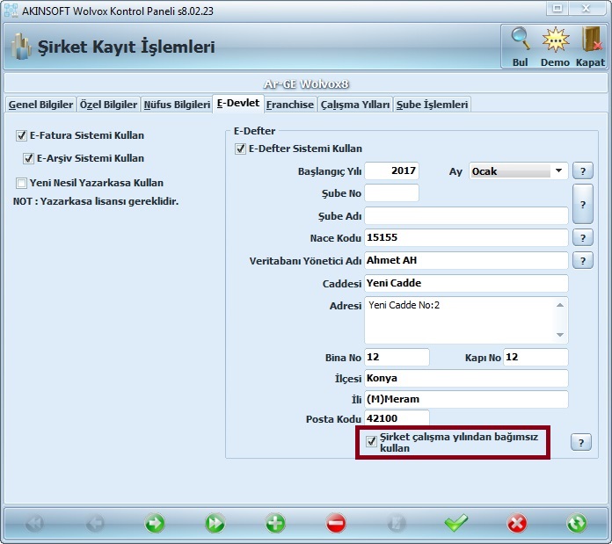This screenshot has width=612, height=544.
Task: Click the İli field
Action: click(466, 399)
